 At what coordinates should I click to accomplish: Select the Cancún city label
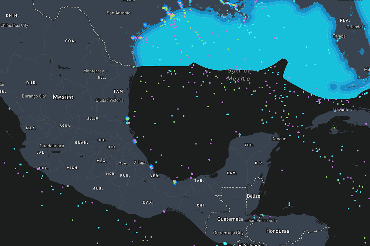click(x=279, y=139)
